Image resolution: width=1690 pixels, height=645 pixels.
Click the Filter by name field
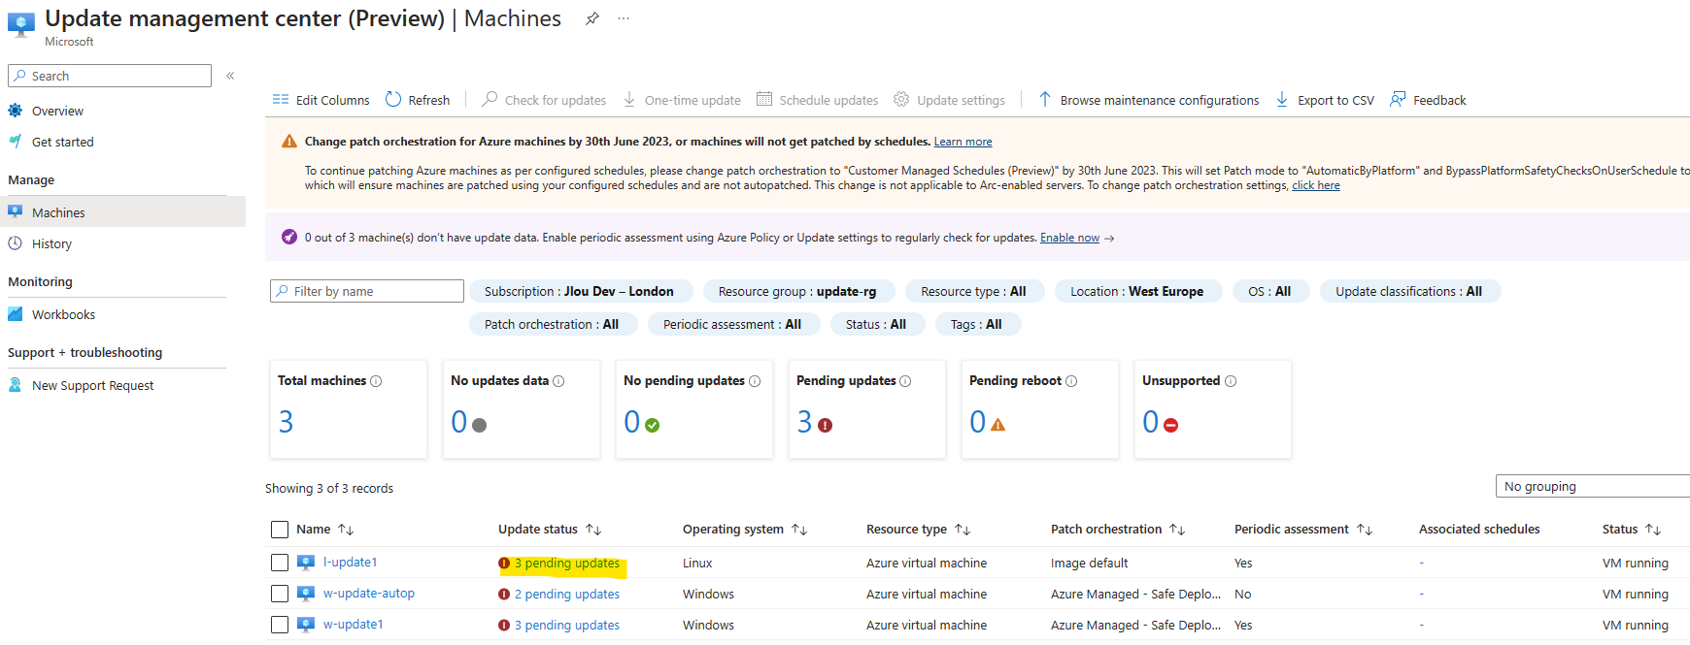[x=367, y=291]
